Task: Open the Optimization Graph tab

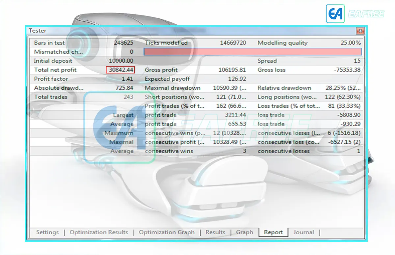Action: (167, 232)
